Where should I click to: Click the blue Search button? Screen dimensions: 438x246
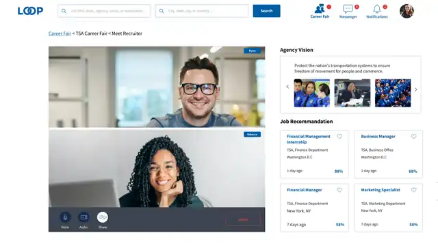(266, 11)
